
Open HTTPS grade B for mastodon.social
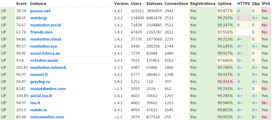pos(239,25)
